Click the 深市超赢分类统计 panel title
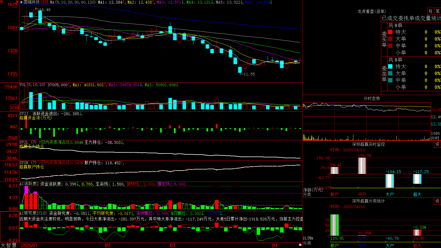Viewport: 441px width, 248px height. 368,201
